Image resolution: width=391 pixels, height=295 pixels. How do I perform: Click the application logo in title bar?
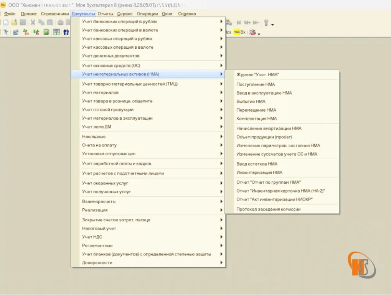3,5
